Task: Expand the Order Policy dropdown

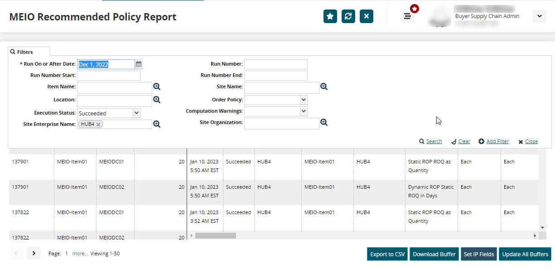Action: tap(304, 100)
